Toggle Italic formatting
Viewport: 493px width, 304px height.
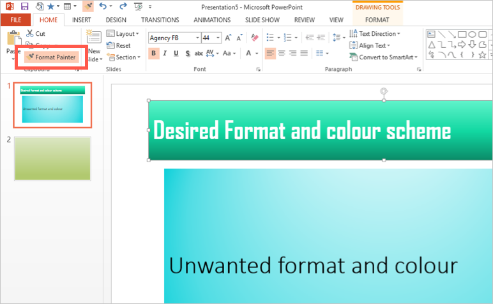click(165, 53)
